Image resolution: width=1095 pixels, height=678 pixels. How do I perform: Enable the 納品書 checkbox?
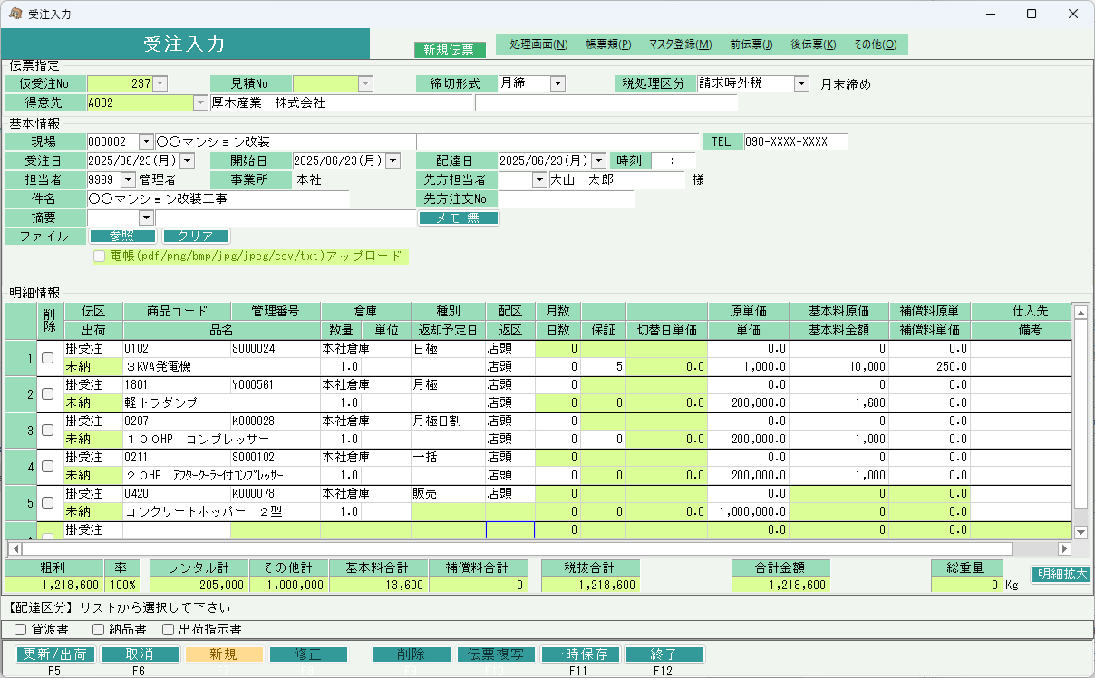[99, 629]
